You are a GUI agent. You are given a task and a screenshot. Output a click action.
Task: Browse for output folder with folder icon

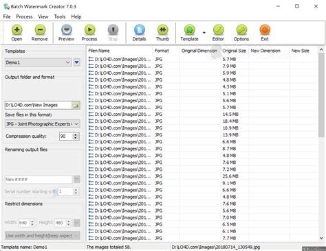(x=76, y=105)
